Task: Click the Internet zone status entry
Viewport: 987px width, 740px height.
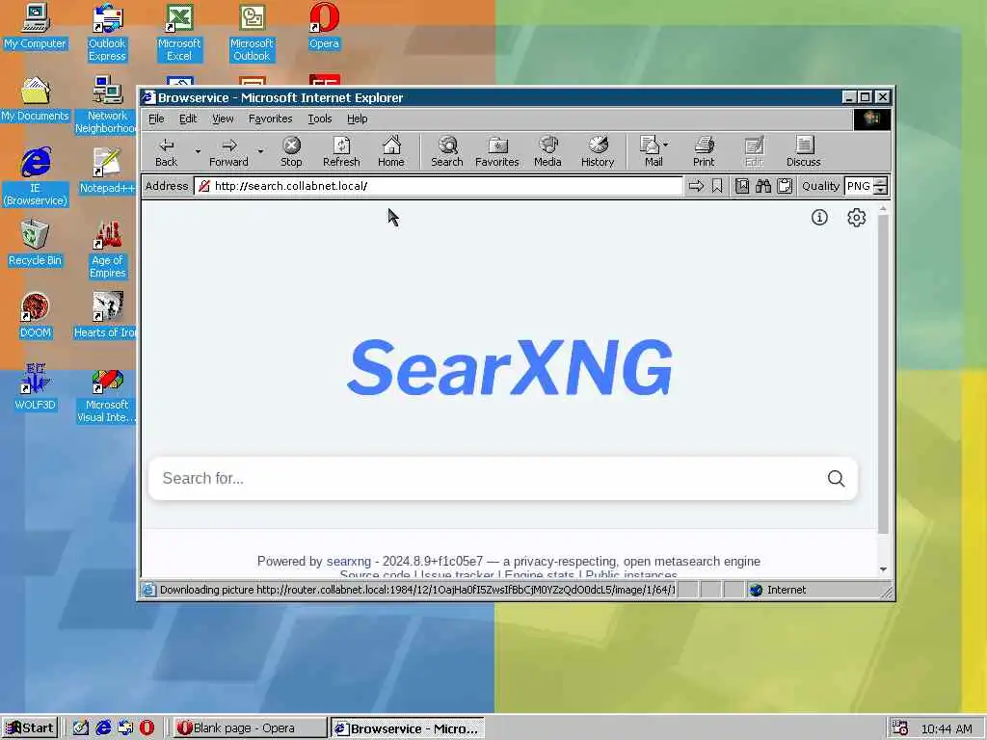Action: click(x=778, y=590)
